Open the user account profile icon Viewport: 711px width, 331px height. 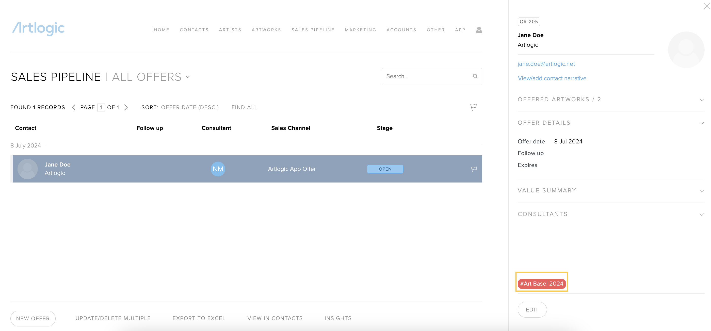479,30
